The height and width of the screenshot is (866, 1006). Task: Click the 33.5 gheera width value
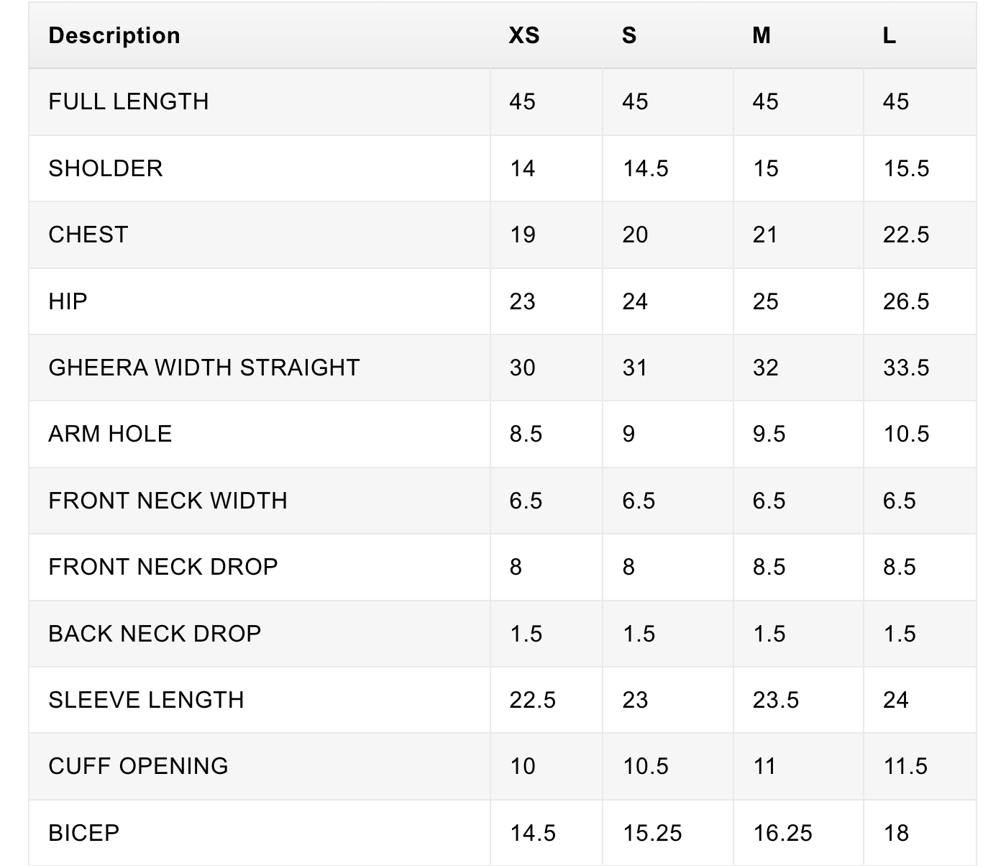click(906, 368)
